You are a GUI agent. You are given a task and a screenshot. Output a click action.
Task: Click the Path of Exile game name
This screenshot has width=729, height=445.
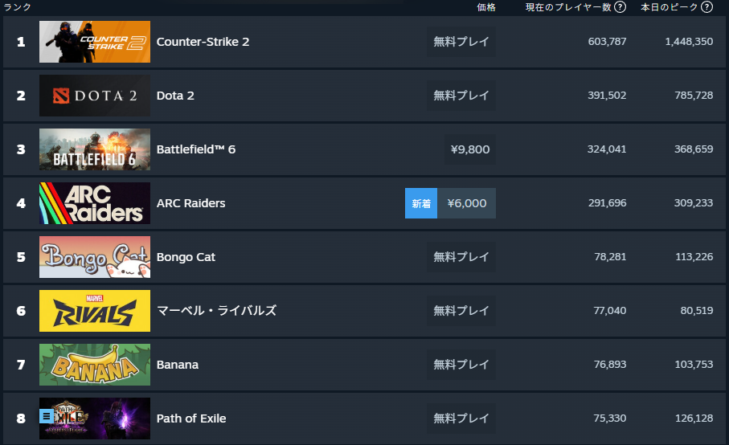[191, 418]
